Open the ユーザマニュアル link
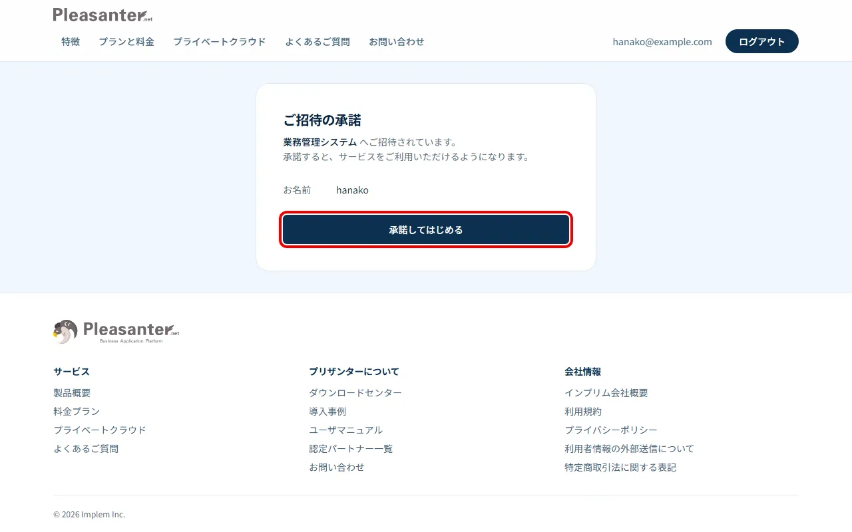This screenshot has width=852, height=532. [x=346, y=430]
